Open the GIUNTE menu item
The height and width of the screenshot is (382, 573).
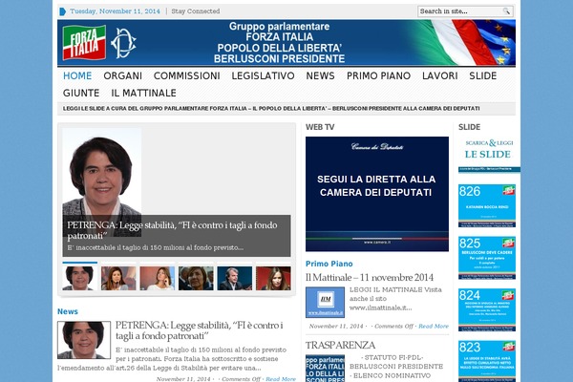pyautogui.click(x=81, y=93)
